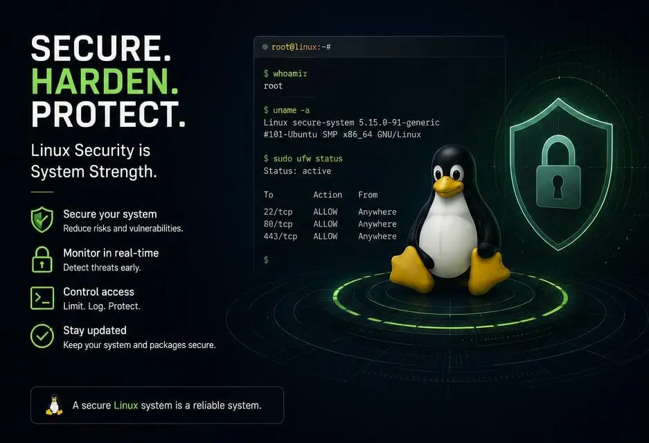Click the large green shield with the padlock

560,174
